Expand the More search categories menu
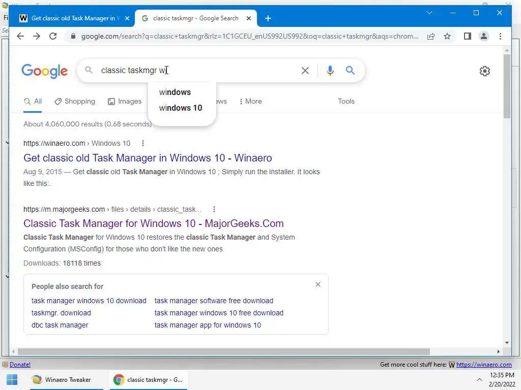 click(x=250, y=102)
